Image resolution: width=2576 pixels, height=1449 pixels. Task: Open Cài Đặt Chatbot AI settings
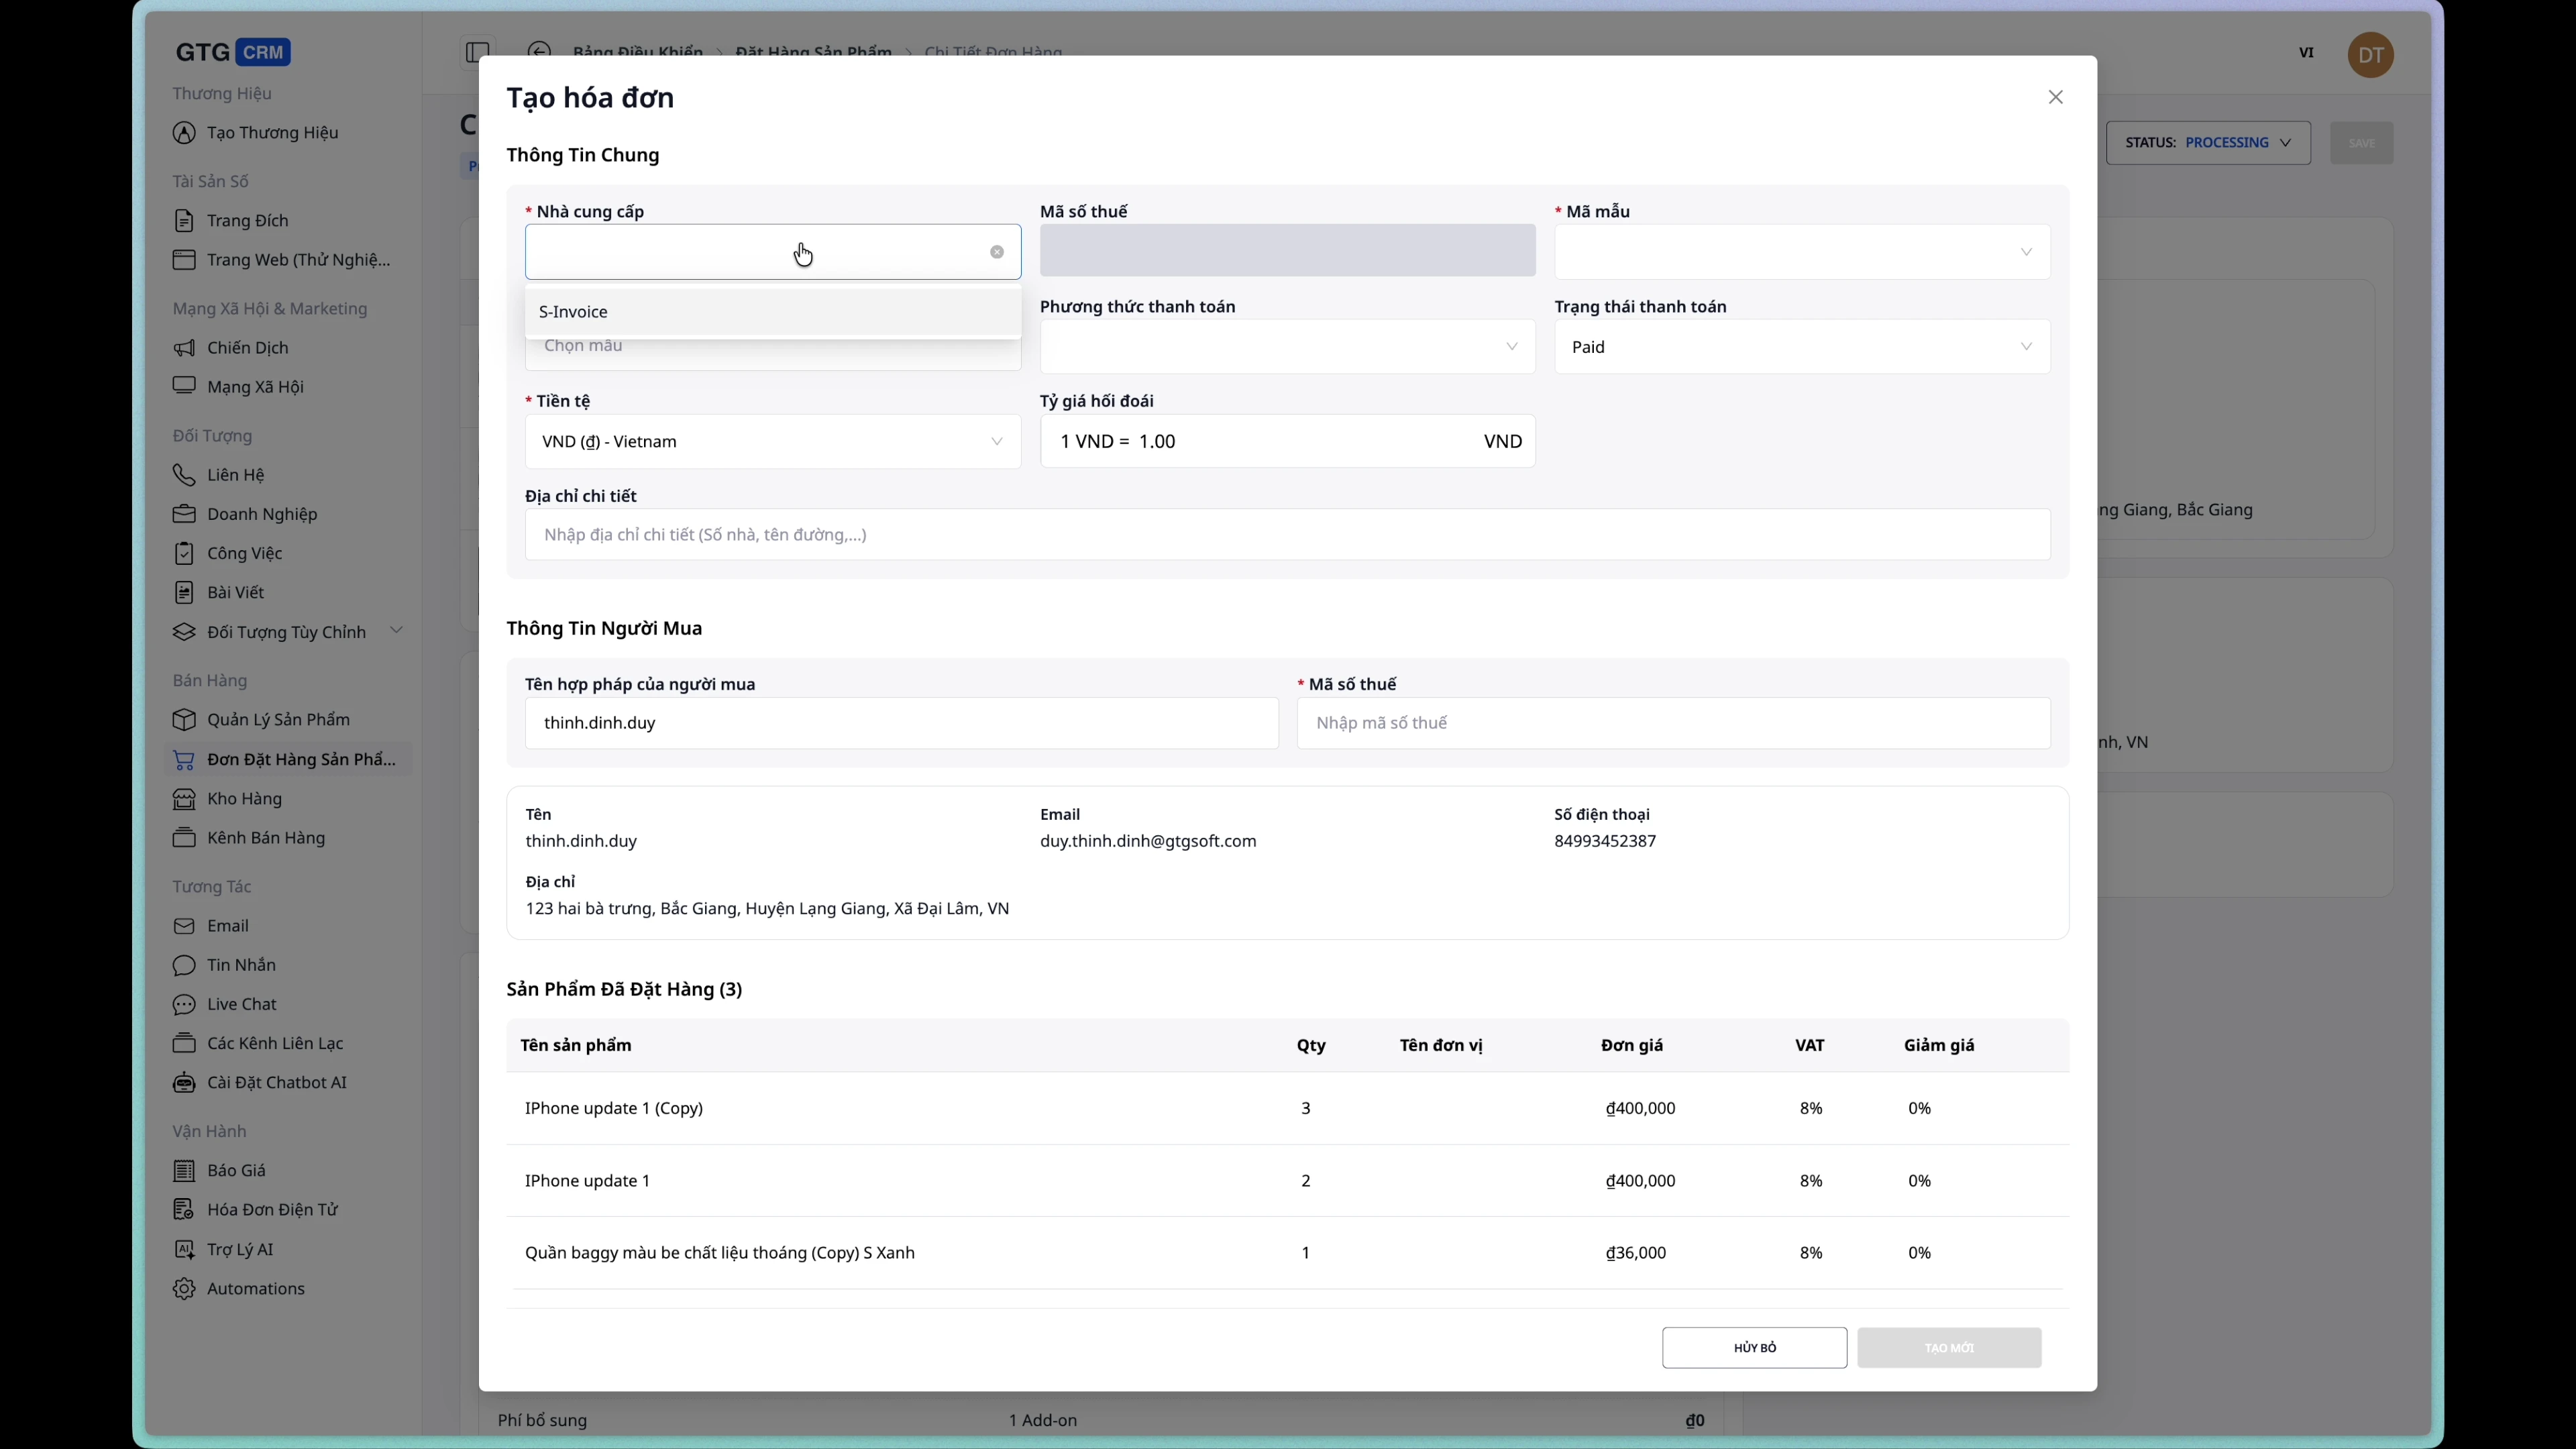[x=277, y=1082]
